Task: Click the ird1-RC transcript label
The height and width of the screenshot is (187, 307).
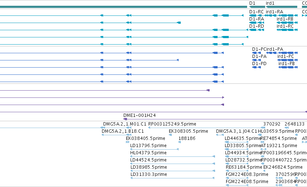Action: [285, 26]
